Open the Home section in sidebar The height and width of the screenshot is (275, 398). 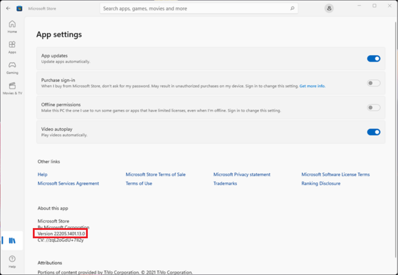pyautogui.click(x=12, y=27)
